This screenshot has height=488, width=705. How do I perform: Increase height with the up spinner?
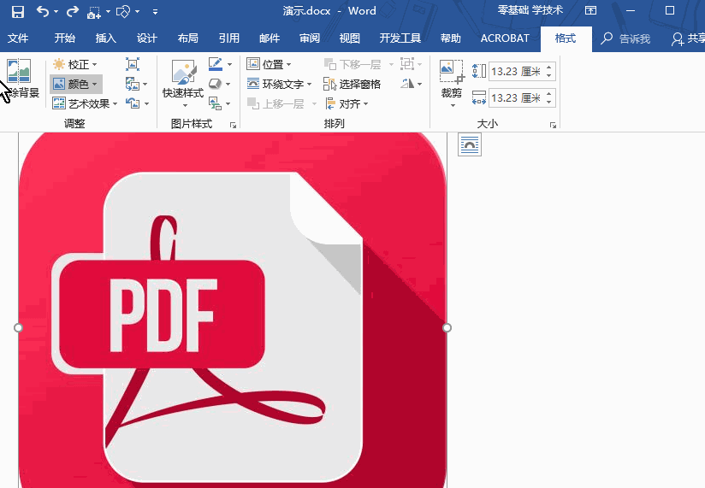tap(549, 68)
